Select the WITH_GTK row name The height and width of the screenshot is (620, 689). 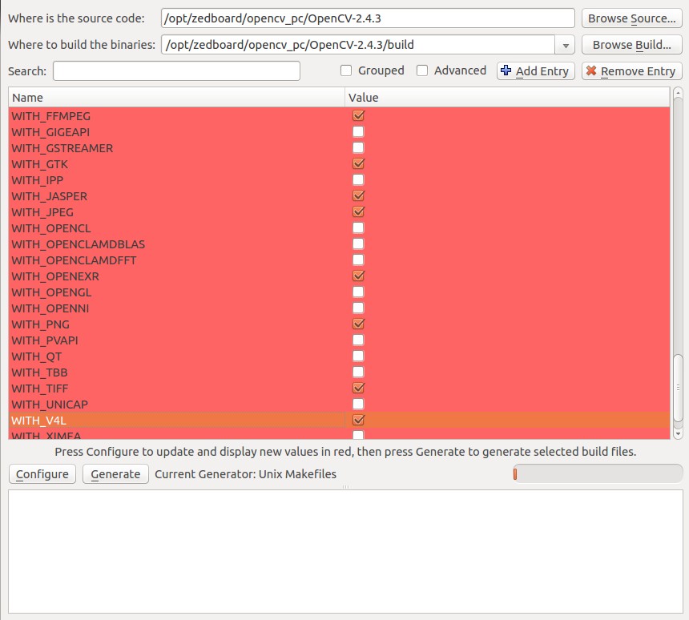[39, 164]
